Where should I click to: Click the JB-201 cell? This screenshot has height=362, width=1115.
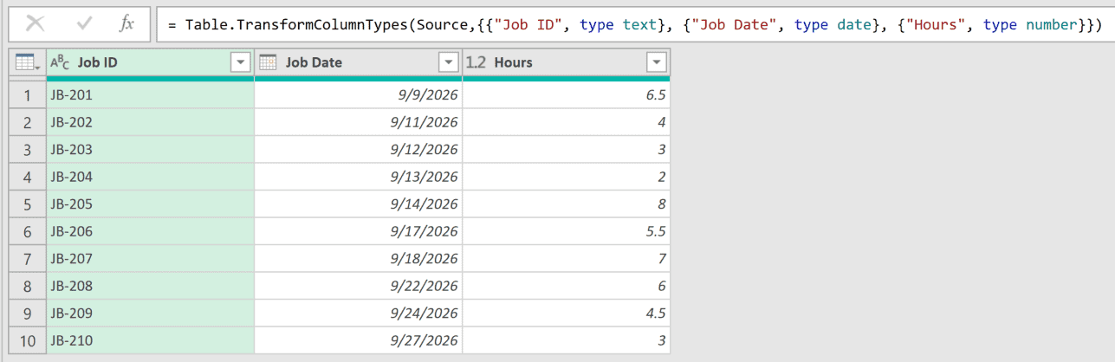pos(150,95)
